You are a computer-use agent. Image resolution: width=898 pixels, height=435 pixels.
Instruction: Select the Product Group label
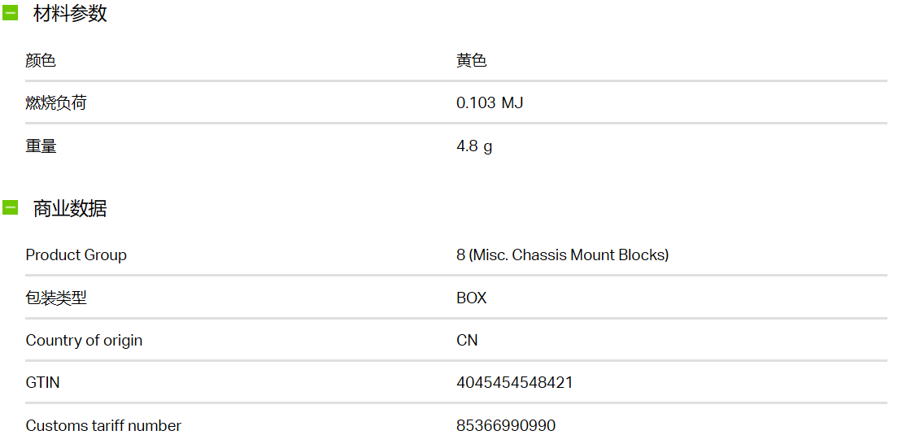coord(76,255)
